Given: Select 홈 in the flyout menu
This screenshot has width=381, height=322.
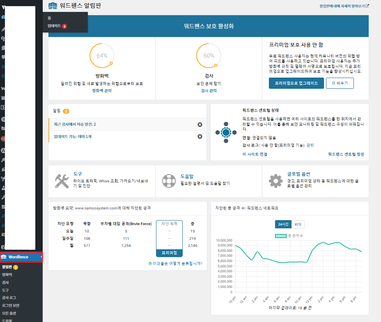Looking at the screenshot, I should pyautogui.click(x=49, y=18).
